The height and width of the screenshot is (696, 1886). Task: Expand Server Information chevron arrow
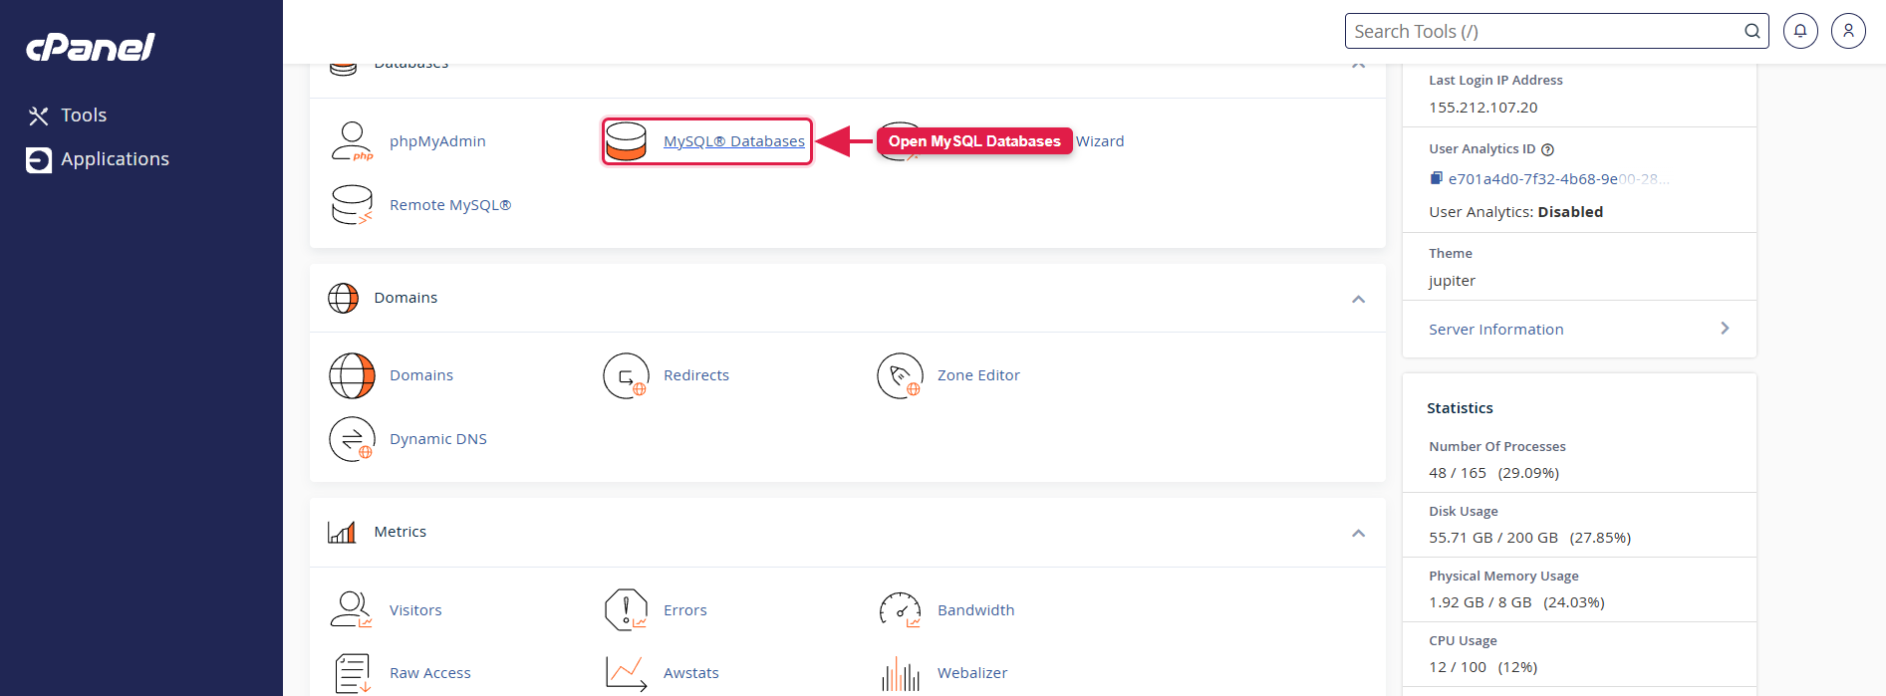[x=1725, y=329]
